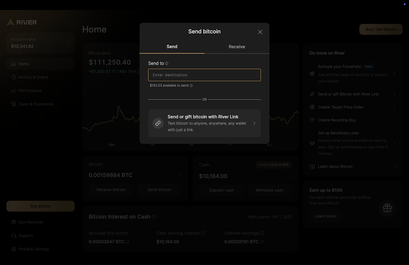Expand Create Recurring Buy chevron
Image resolution: width=409 pixels, height=265 pixels.
pyautogui.click(x=395, y=120)
